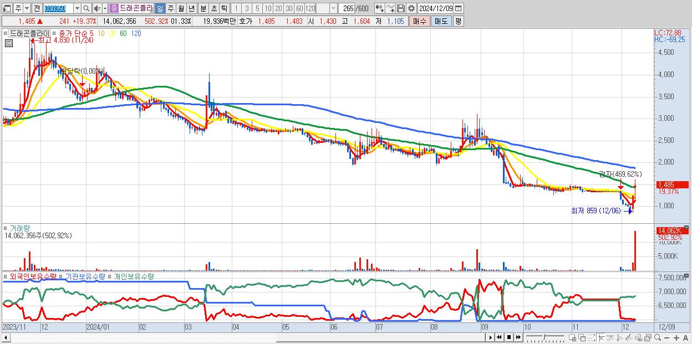Click the window layout icon at the far left of the top toolbar

point(7,8)
